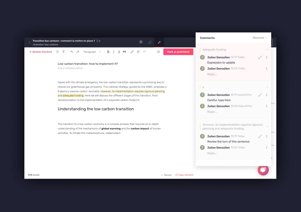This screenshot has height=212, width=301.
Task: Open options menu for Careful, typo here comment
Action: tap(267, 95)
